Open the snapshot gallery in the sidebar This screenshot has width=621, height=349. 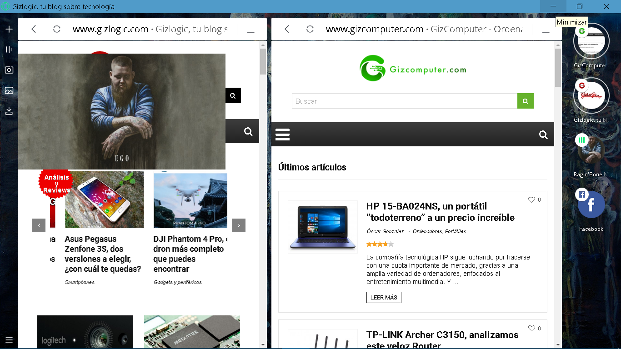pos(9,90)
